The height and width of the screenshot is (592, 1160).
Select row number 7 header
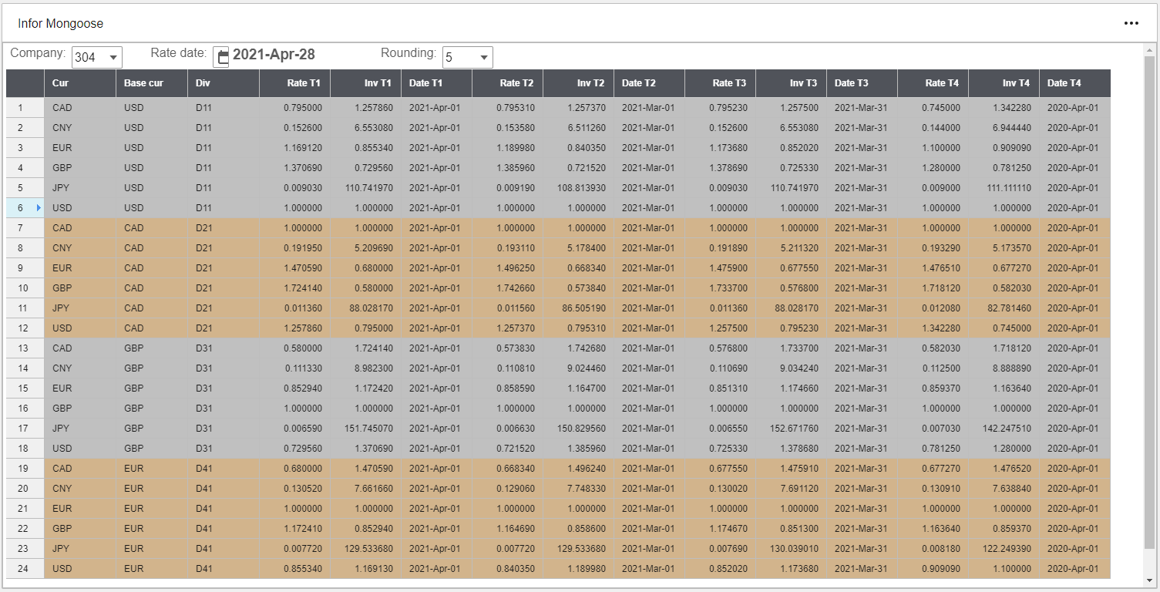(x=25, y=227)
